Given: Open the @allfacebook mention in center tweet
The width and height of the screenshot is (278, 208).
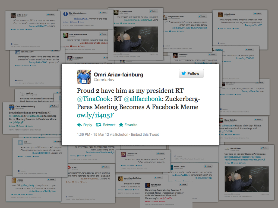Looking at the screenshot, I should (143, 99).
